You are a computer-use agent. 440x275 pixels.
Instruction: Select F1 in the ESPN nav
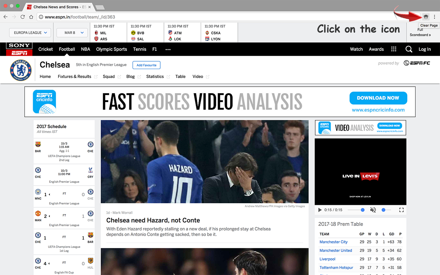tap(154, 49)
